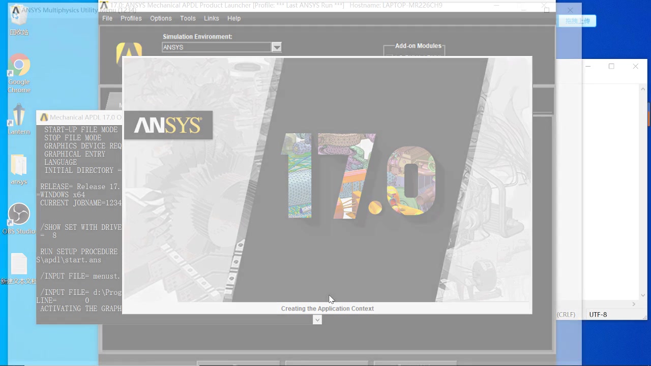Expand the Simulation Environment dropdown arrow

(277, 47)
